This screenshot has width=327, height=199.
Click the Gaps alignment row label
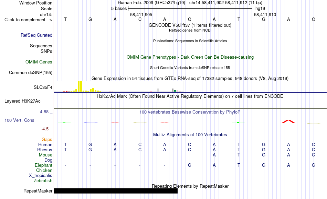click(x=47, y=140)
